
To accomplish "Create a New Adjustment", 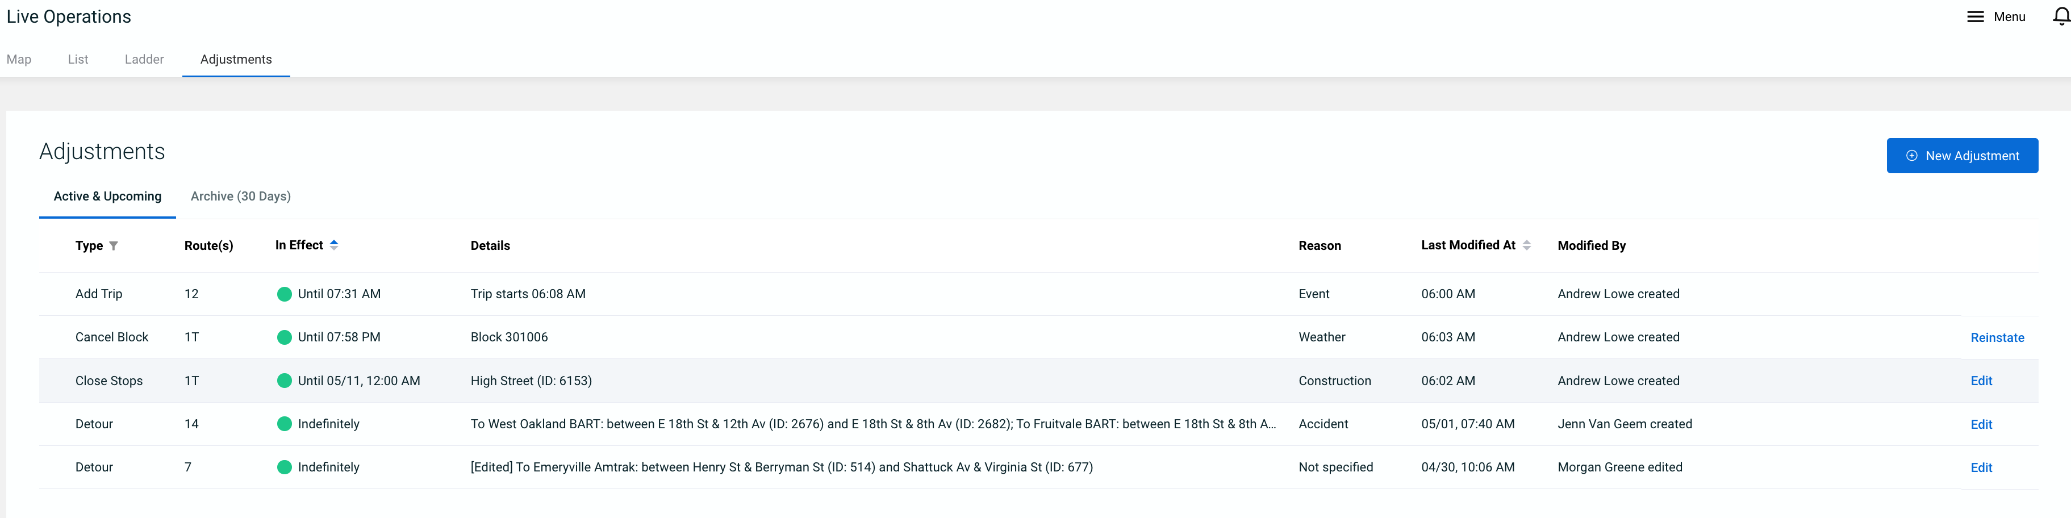I will 1962,156.
